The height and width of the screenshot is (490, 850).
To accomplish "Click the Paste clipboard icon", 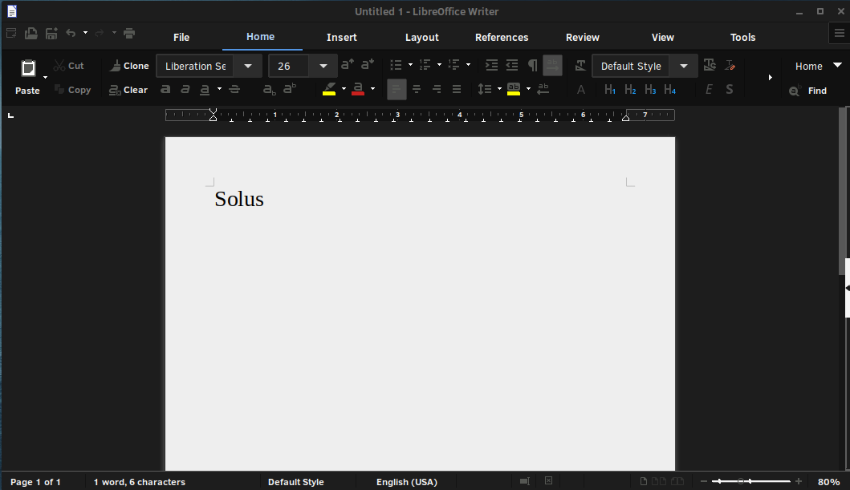I will coord(28,68).
